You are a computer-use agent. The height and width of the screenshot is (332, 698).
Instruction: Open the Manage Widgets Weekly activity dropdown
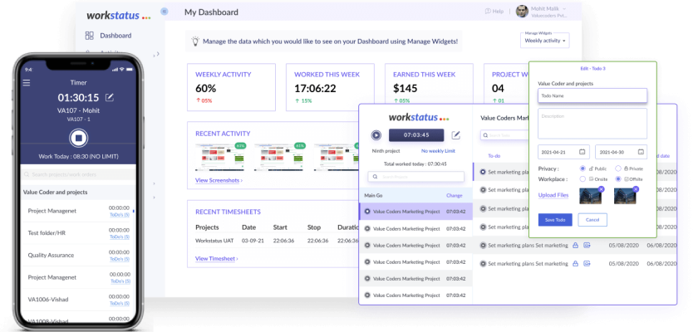[x=545, y=41]
